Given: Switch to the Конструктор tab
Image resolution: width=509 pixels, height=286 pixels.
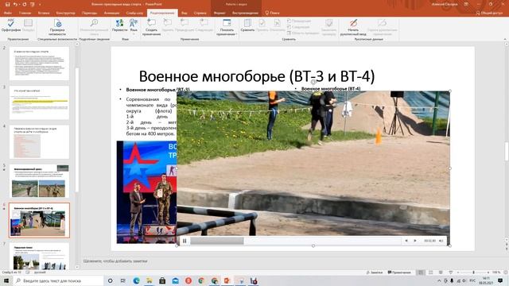Looking at the screenshot, I should pyautogui.click(x=65, y=13).
